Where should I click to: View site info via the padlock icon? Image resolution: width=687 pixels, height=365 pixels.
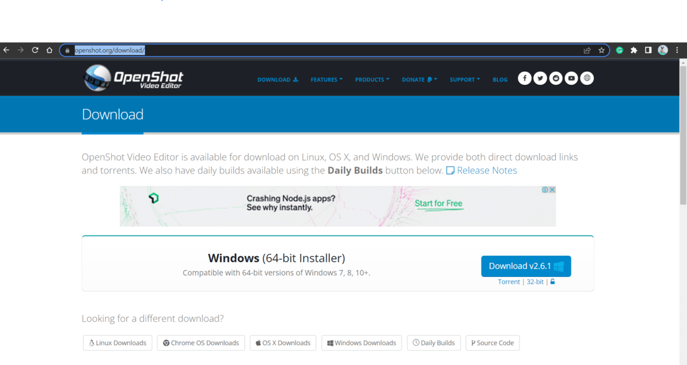pos(67,51)
